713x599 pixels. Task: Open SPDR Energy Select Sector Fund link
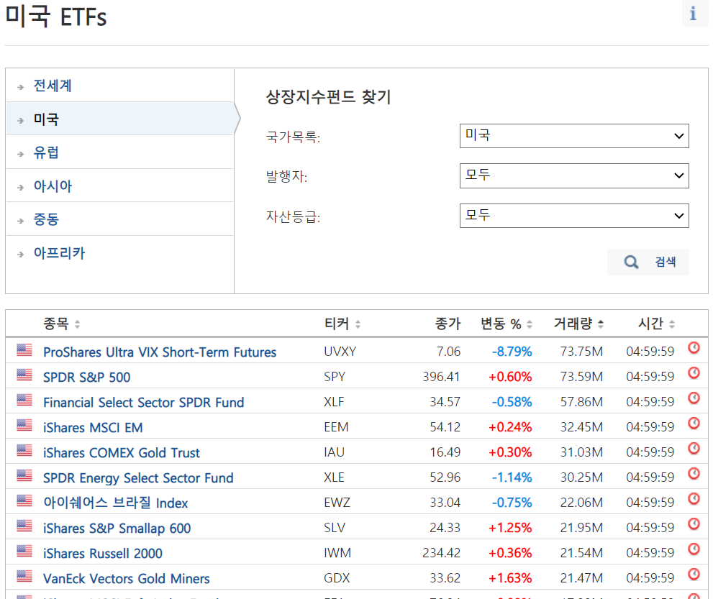click(138, 478)
